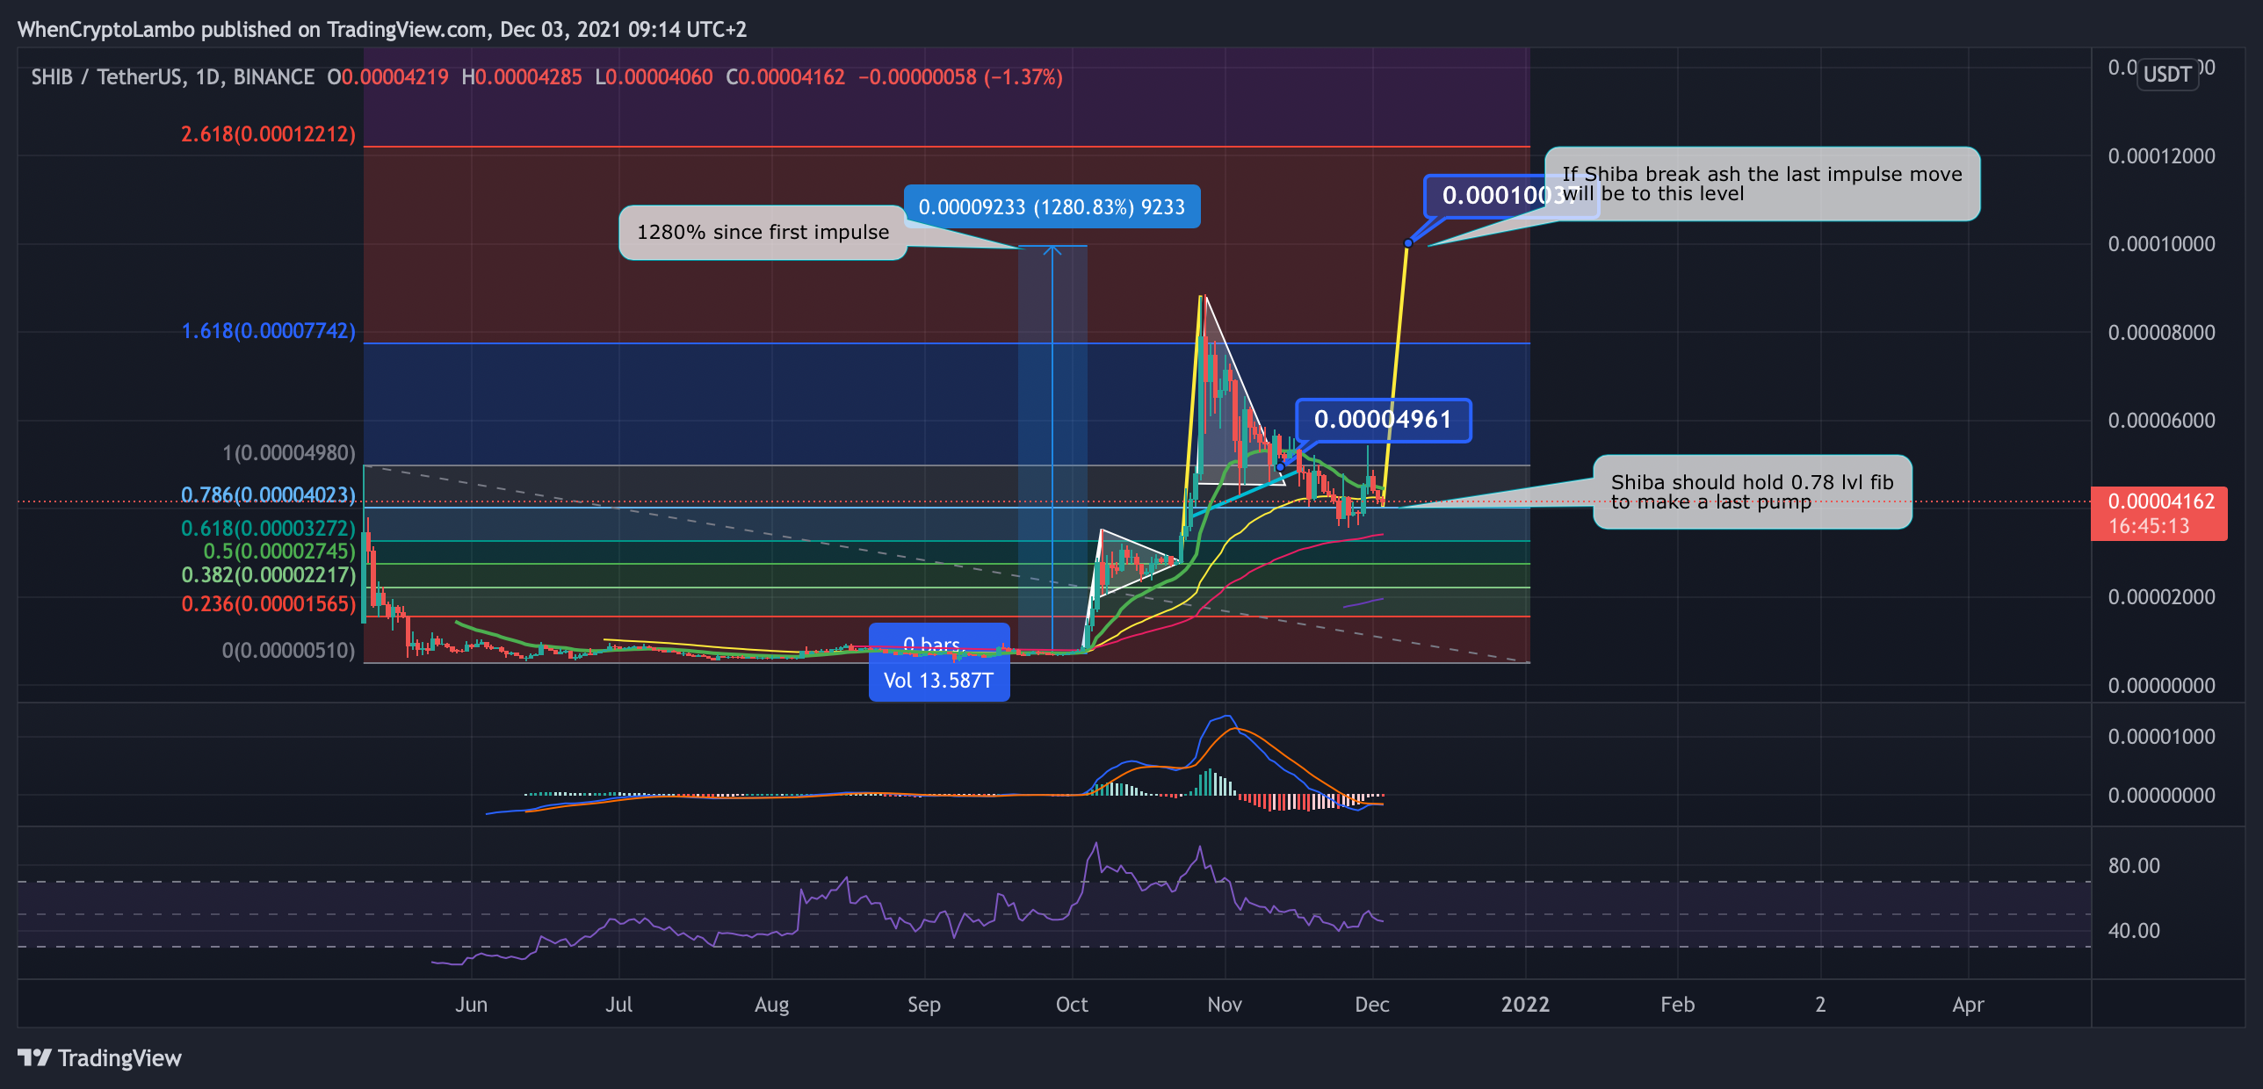Image resolution: width=2263 pixels, height=1089 pixels.
Task: Click the current price tag 0.00004162
Action: (x=2158, y=514)
